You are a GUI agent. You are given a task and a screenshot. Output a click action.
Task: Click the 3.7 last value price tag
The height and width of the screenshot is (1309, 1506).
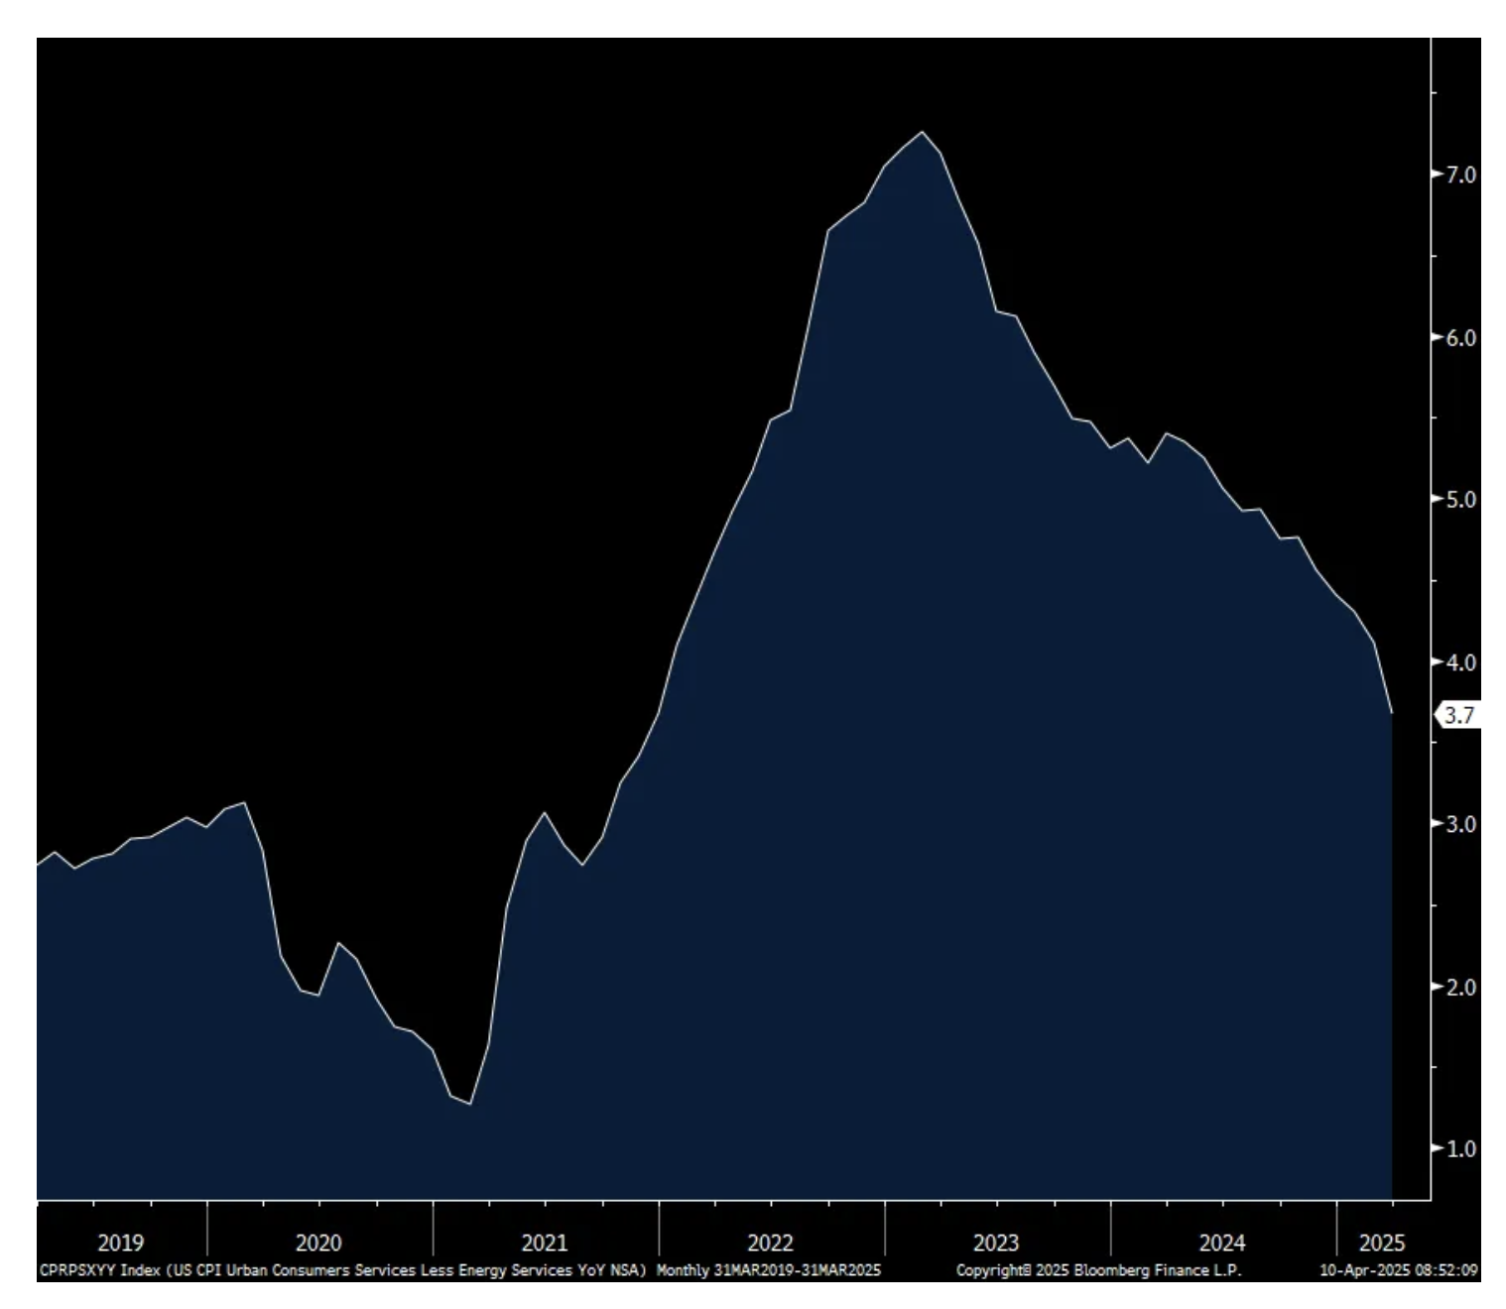[1458, 715]
